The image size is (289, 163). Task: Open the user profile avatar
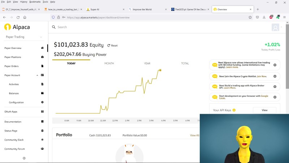(x=275, y=28)
